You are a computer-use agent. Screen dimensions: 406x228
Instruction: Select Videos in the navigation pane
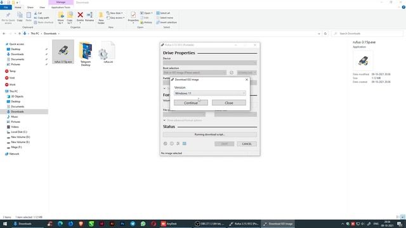click(15, 127)
